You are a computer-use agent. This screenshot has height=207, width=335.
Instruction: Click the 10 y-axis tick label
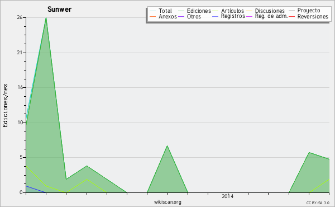[20, 123]
